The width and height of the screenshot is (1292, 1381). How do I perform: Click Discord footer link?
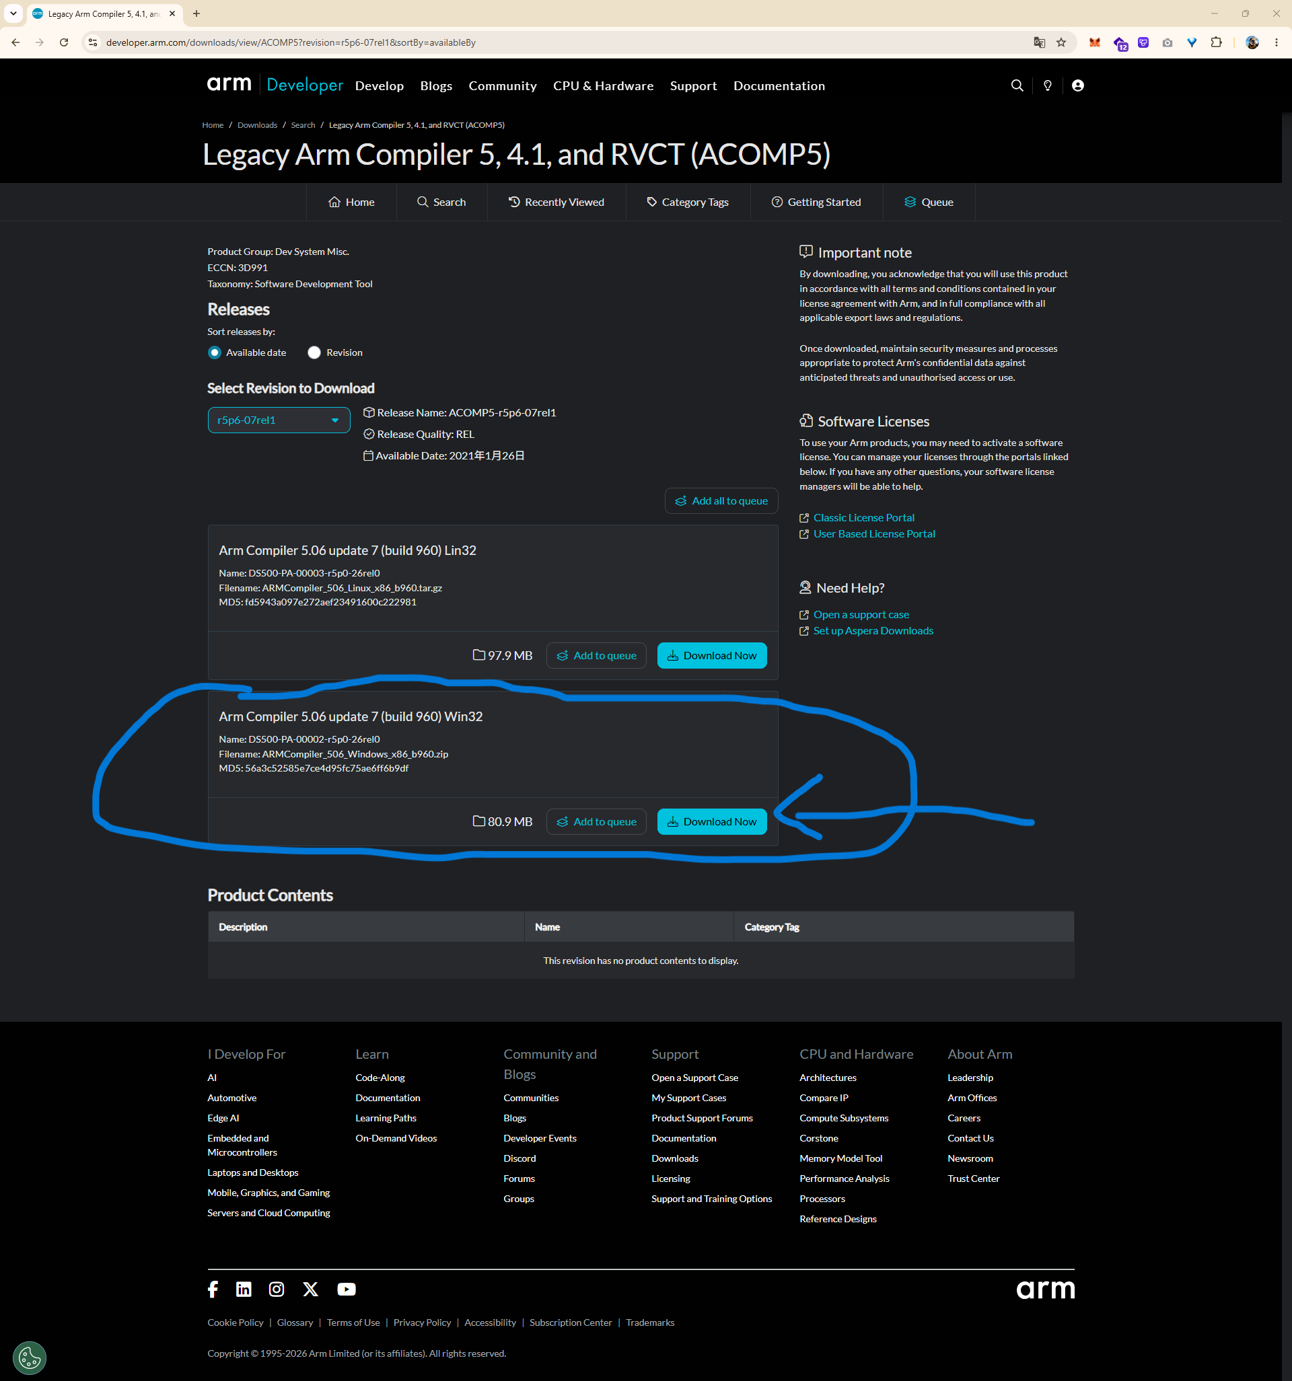[x=520, y=1159]
